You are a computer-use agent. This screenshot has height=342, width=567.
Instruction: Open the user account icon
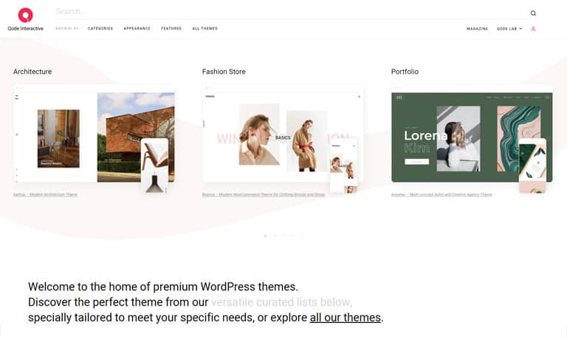coord(533,29)
